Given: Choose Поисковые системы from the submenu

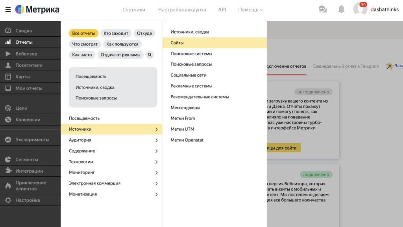Looking at the screenshot, I should 191,54.
